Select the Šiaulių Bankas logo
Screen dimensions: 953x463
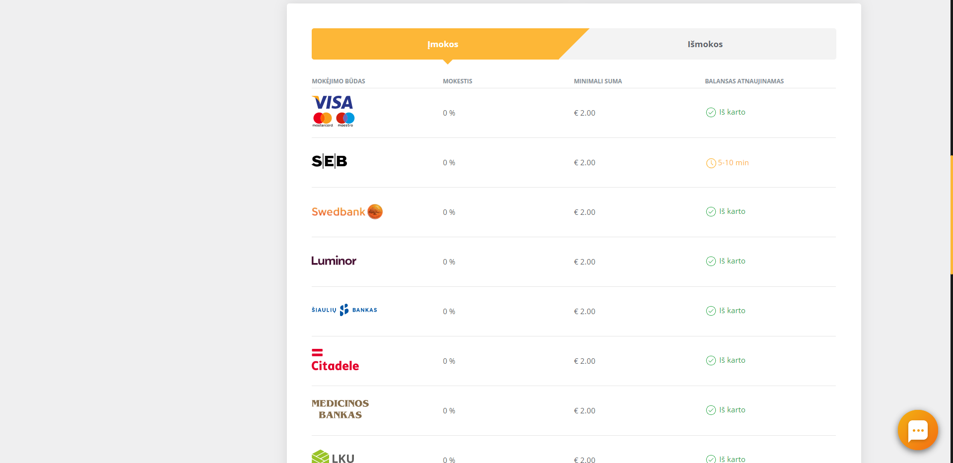344,310
